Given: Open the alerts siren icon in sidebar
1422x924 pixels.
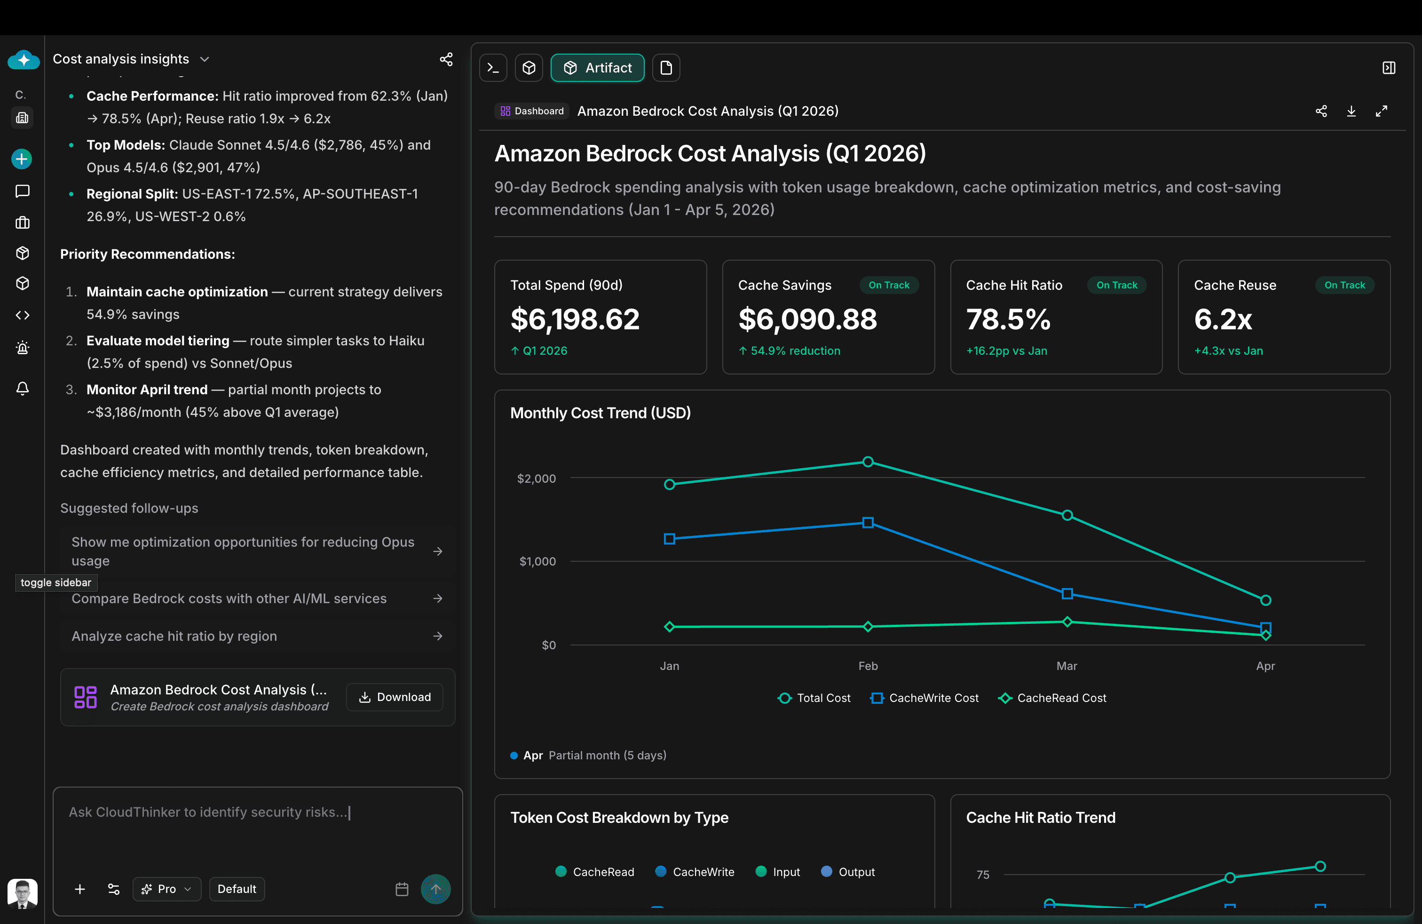Looking at the screenshot, I should (22, 347).
